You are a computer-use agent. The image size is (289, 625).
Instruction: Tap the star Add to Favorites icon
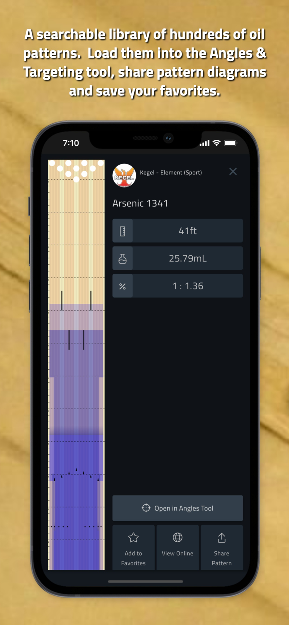134,537
